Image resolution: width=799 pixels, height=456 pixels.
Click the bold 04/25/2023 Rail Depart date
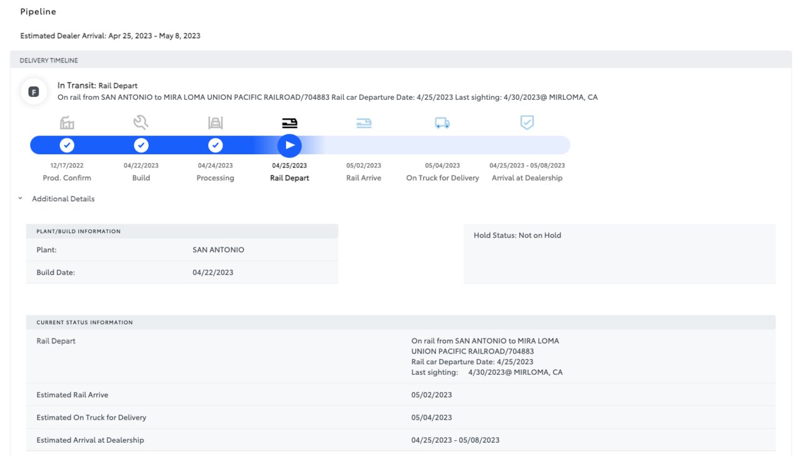pos(290,166)
